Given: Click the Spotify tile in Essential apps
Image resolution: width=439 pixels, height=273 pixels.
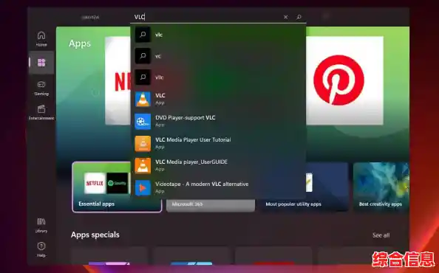Looking at the screenshot, I should 118,183.
